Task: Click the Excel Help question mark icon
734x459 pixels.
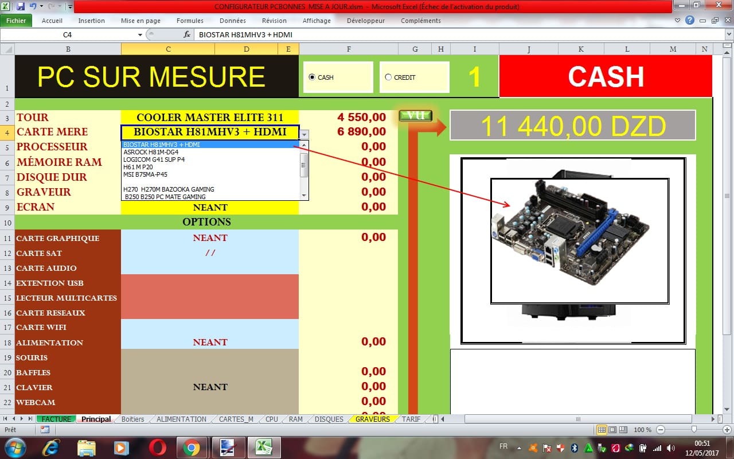Action: (690, 20)
